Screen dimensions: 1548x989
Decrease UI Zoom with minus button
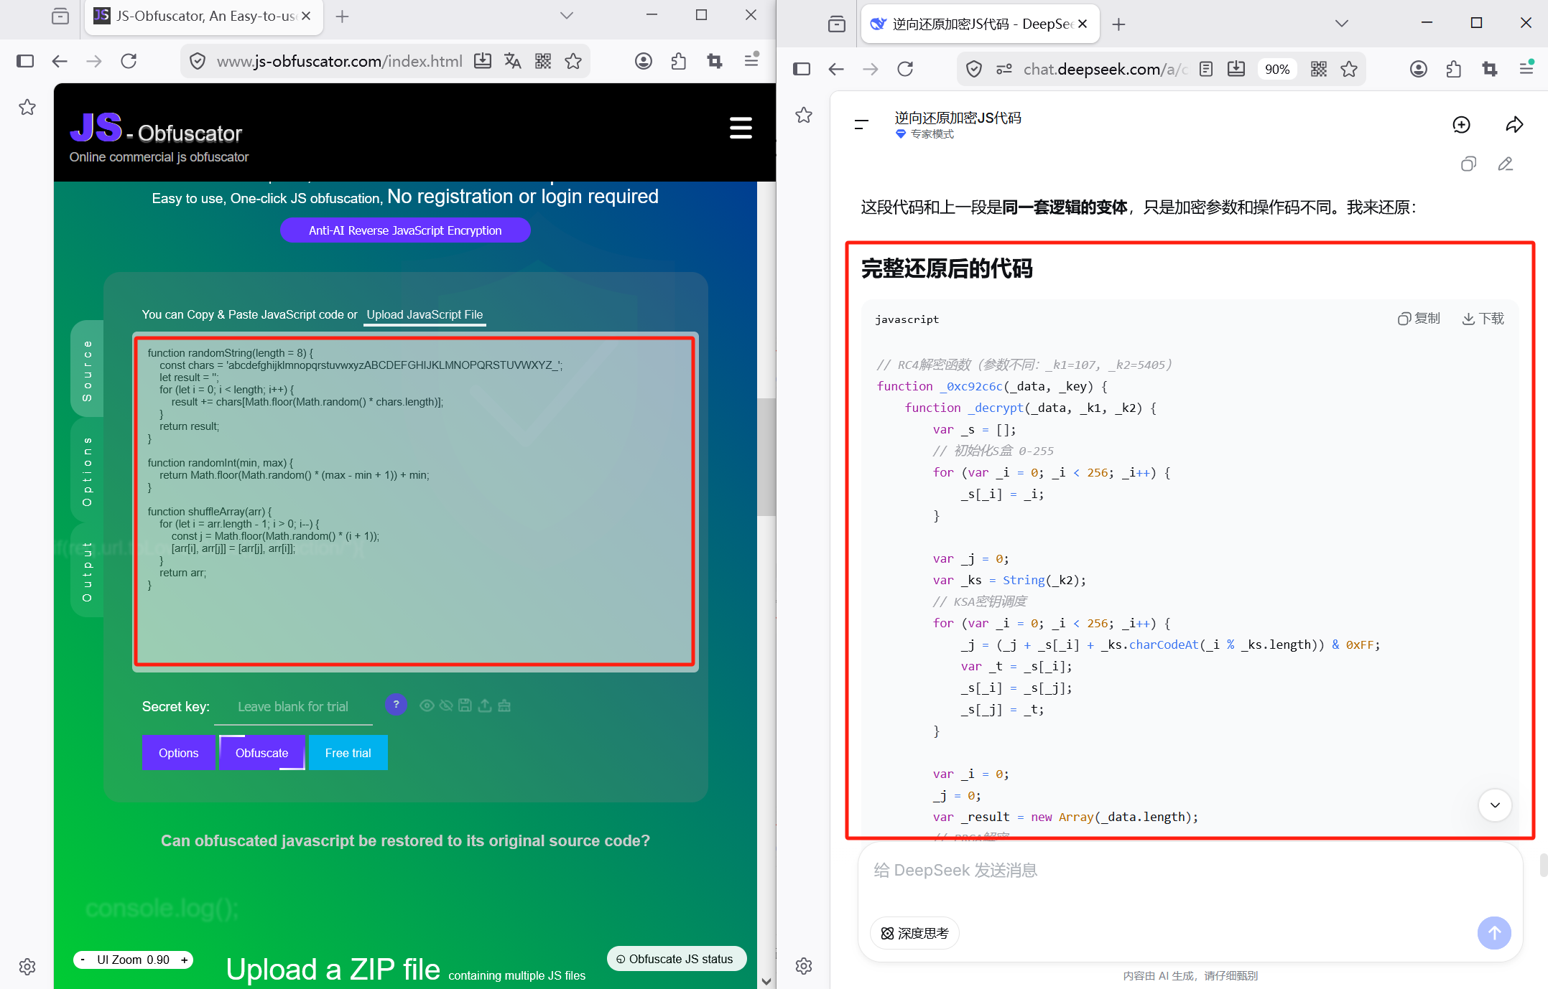coord(83,960)
